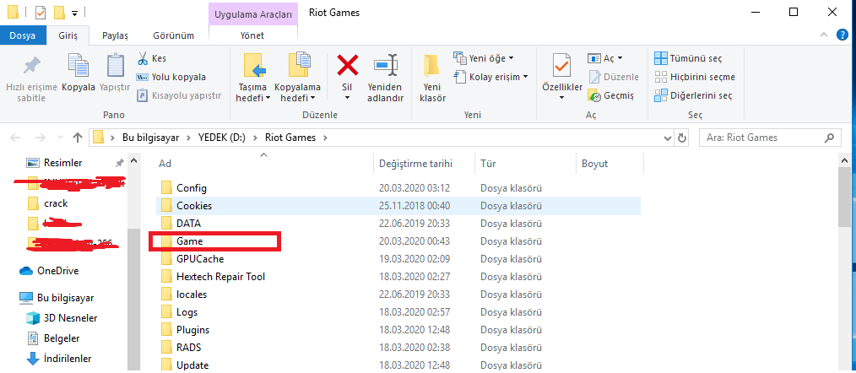
Task: Select the locales folder
Action: [398, 294]
